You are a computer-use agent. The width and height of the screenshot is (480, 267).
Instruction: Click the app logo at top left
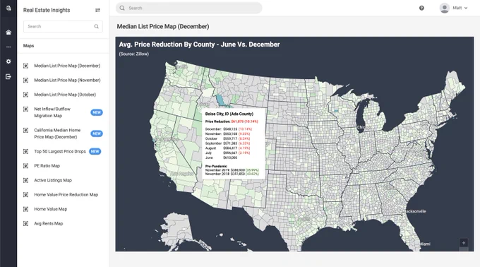coord(8,8)
